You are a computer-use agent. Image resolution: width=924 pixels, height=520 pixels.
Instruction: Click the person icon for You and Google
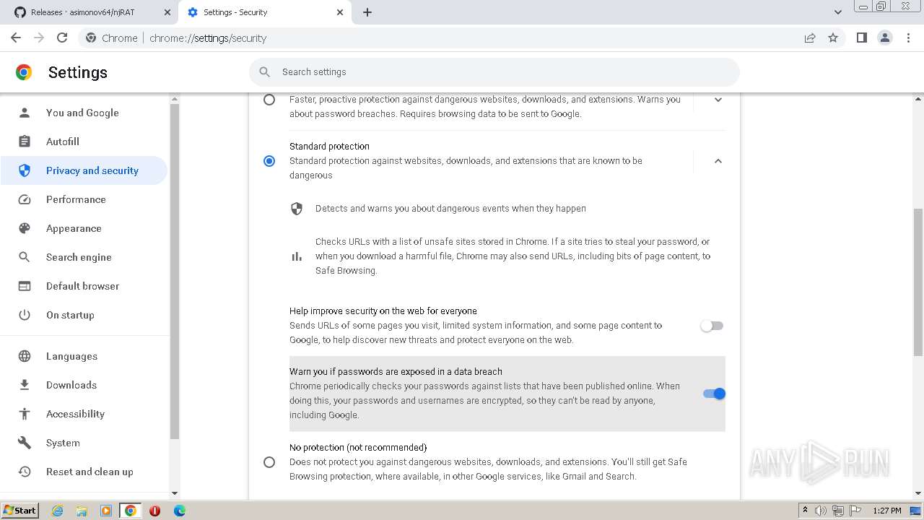[x=25, y=113]
